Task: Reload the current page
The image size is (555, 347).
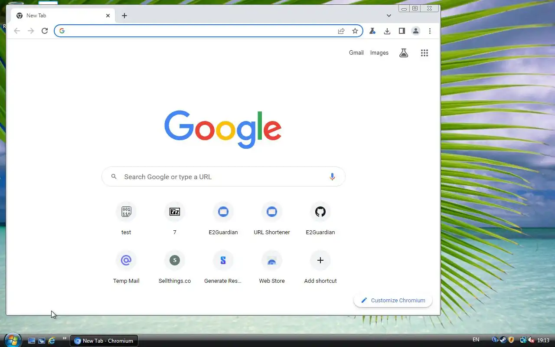Action: tap(45, 31)
